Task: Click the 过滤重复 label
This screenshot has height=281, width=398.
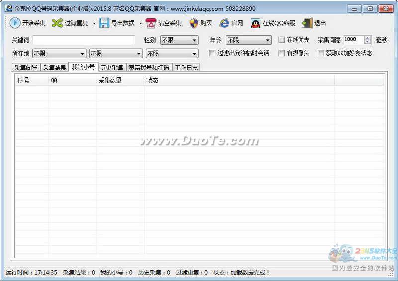Action: click(76, 23)
